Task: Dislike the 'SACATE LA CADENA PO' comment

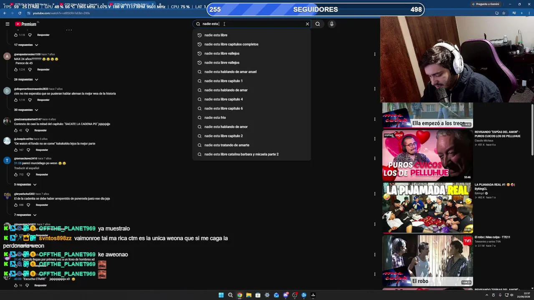Action: point(27,130)
